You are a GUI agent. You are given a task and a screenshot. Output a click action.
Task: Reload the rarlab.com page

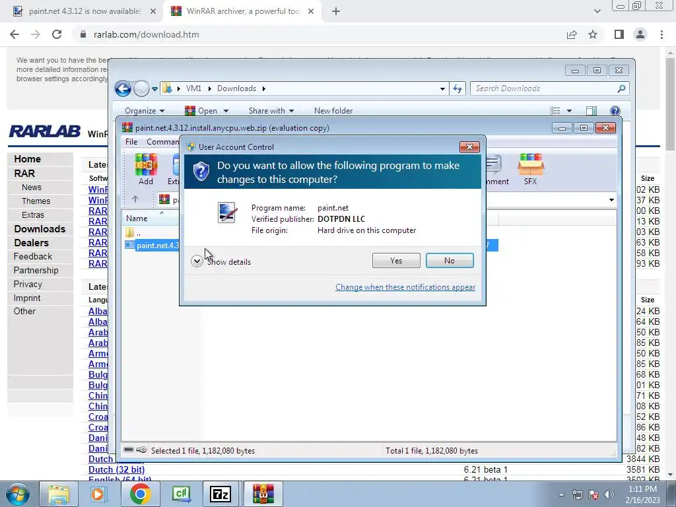pos(57,34)
